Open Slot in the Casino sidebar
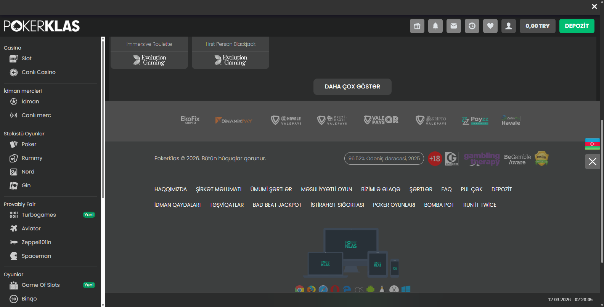The image size is (604, 307). (26, 58)
